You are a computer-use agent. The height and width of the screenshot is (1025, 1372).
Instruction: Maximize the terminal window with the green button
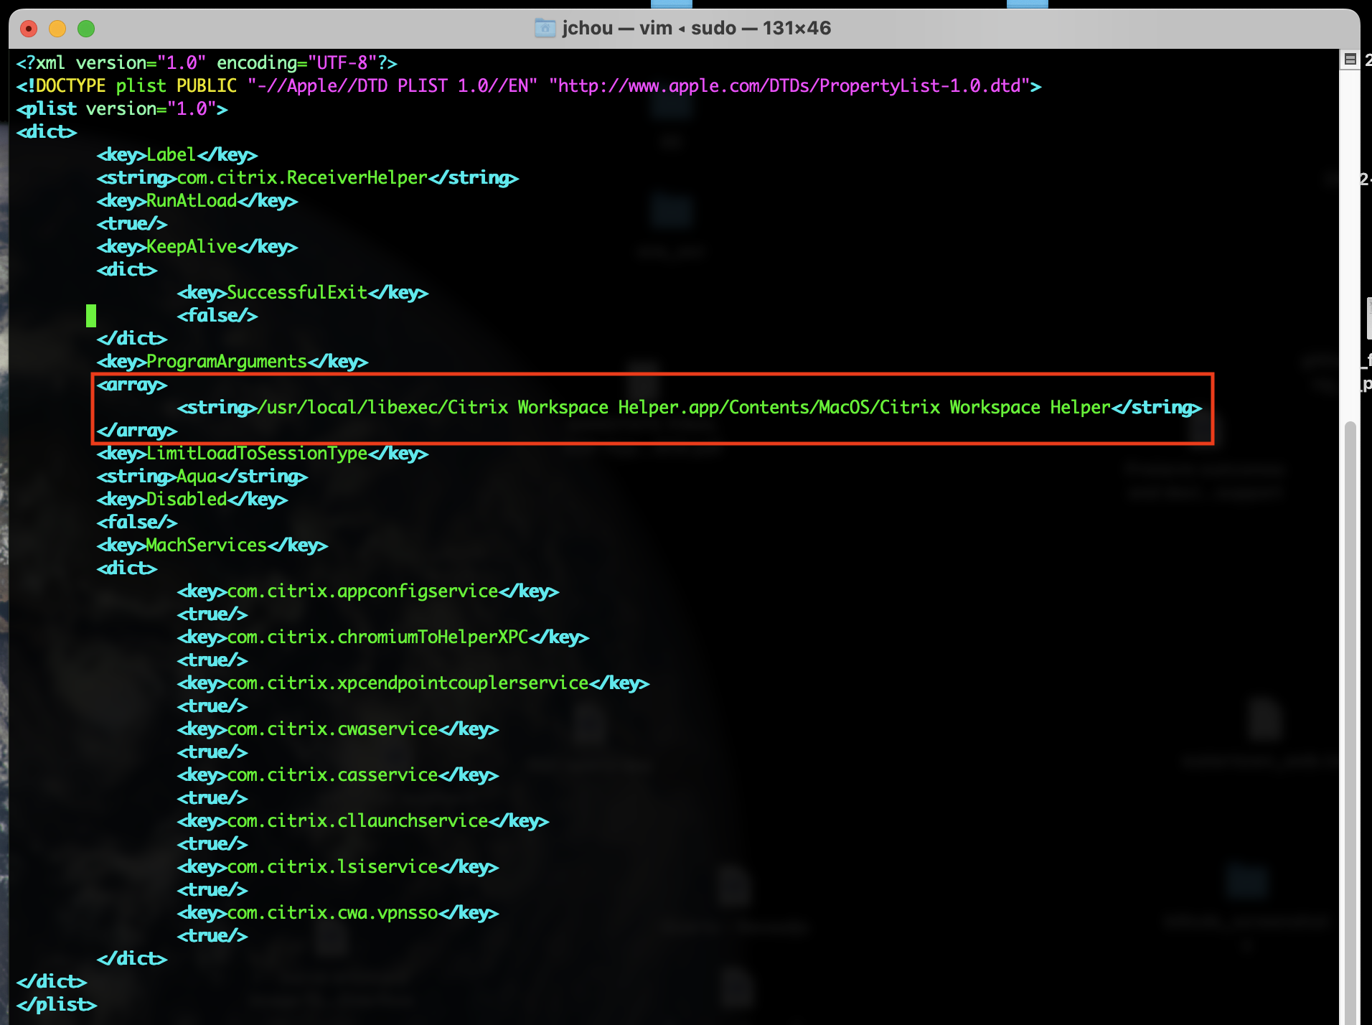click(86, 29)
